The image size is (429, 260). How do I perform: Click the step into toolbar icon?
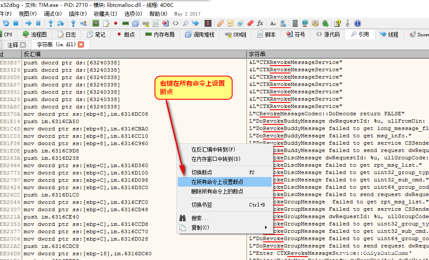pos(51,23)
